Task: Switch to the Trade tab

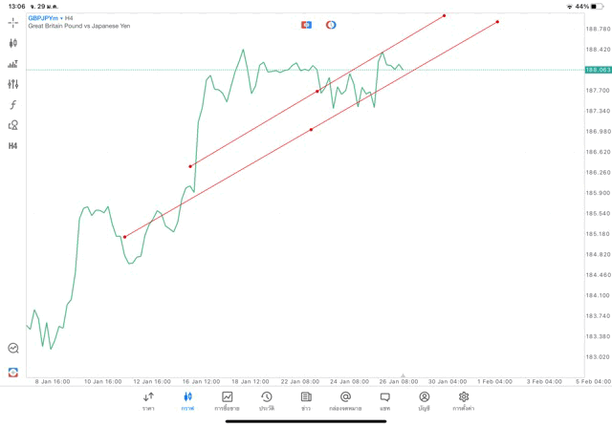Action: point(228,401)
